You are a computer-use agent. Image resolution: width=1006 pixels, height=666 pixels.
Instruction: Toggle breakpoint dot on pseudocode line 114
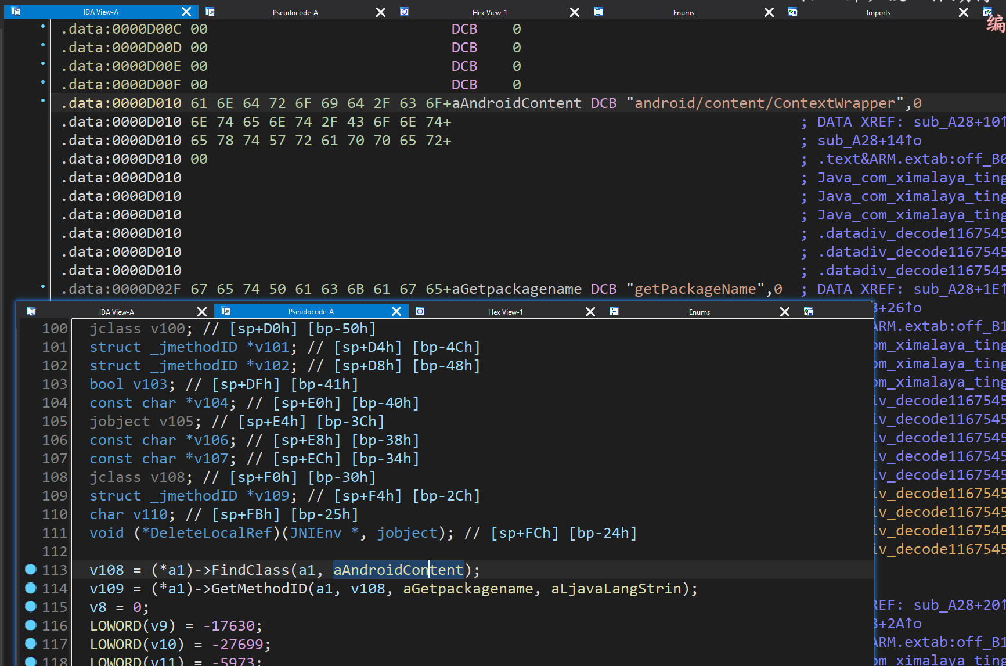tap(31, 588)
